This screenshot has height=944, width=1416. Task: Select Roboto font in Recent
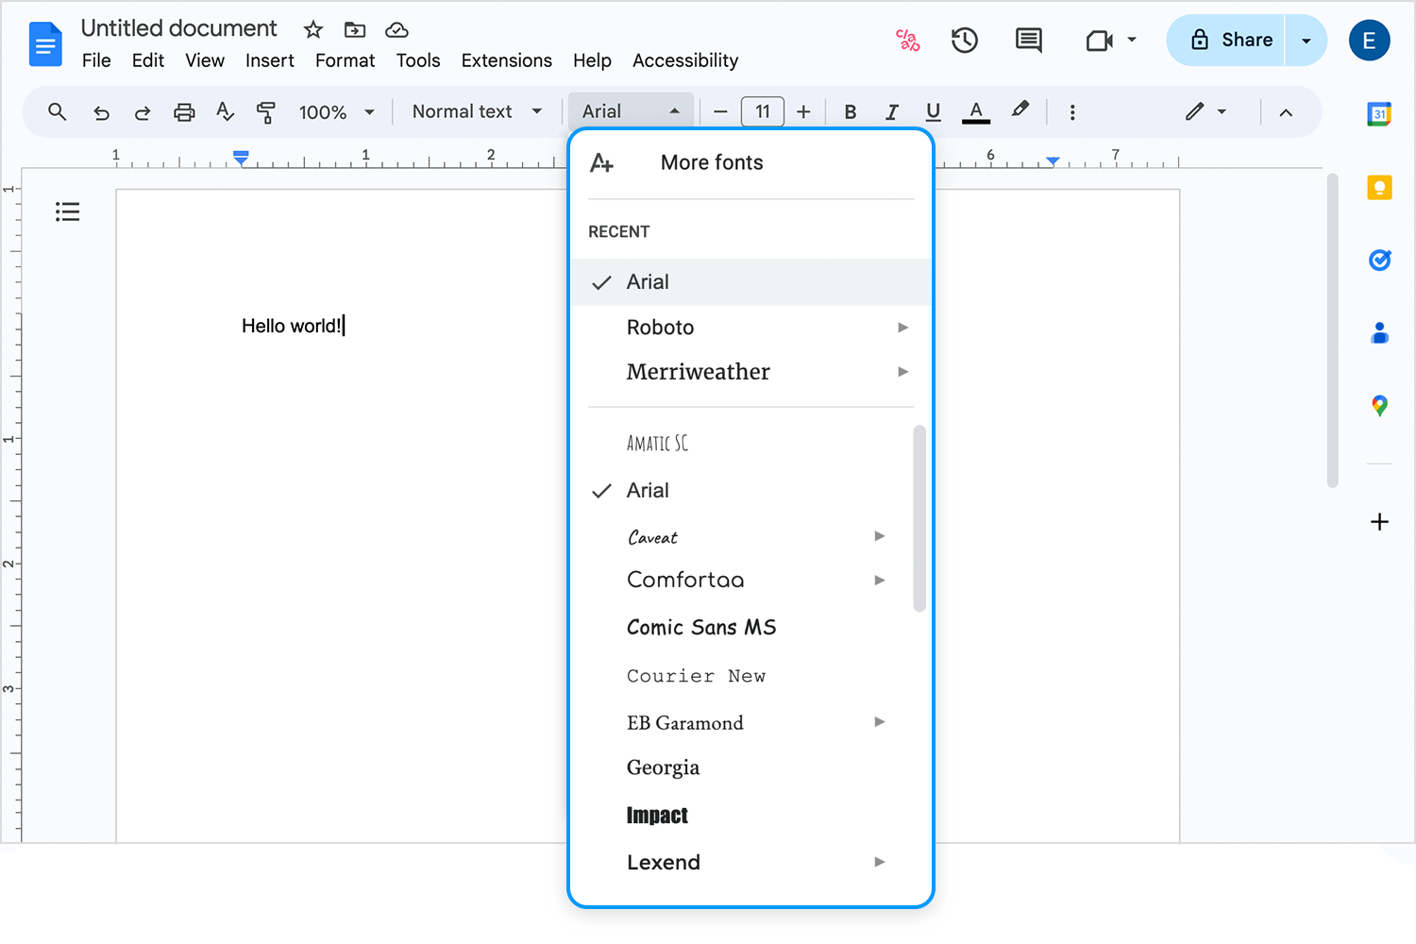(750, 328)
